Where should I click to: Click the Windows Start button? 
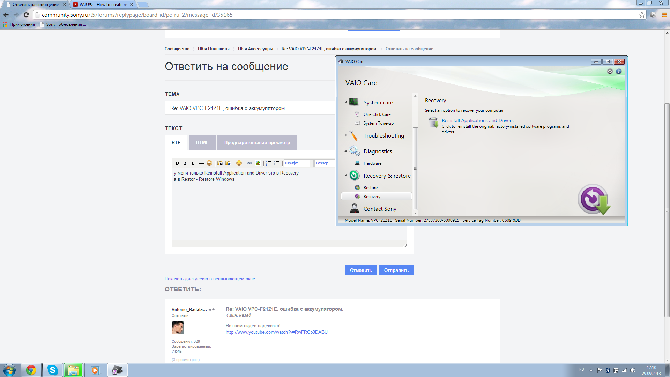(x=9, y=370)
